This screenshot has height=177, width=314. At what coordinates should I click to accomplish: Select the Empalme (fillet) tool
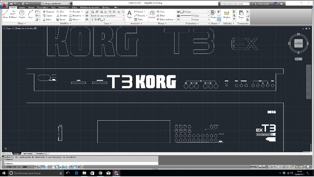pyautogui.click(x=75, y=16)
